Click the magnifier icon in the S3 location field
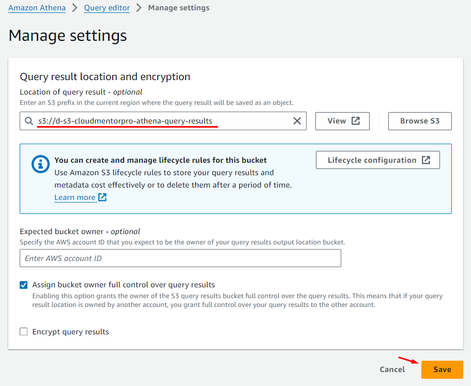This screenshot has width=471, height=386. pos(29,121)
